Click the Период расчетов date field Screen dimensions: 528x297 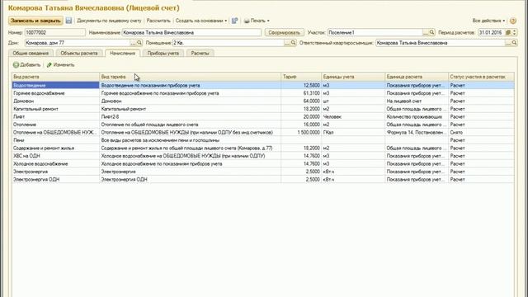[492, 33]
